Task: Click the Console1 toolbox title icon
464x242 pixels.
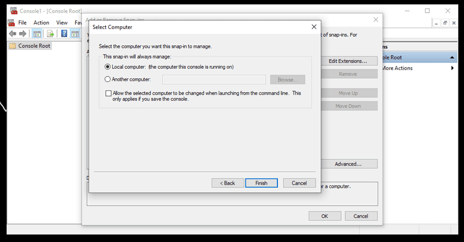Action: point(14,11)
